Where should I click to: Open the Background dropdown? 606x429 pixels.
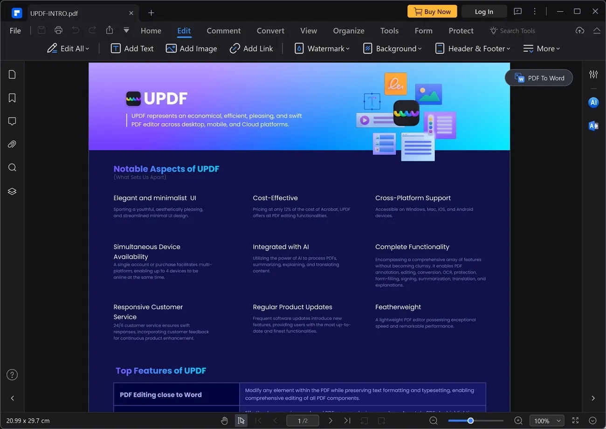point(392,48)
